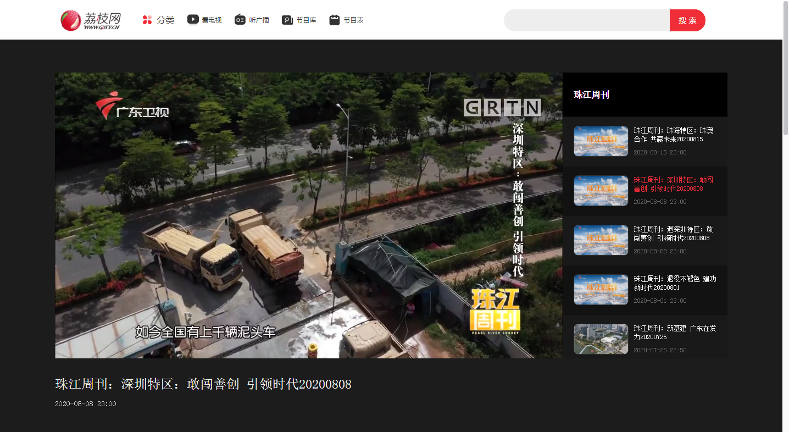Click the 听广播 radio icon
The image size is (789, 432).
(240, 20)
